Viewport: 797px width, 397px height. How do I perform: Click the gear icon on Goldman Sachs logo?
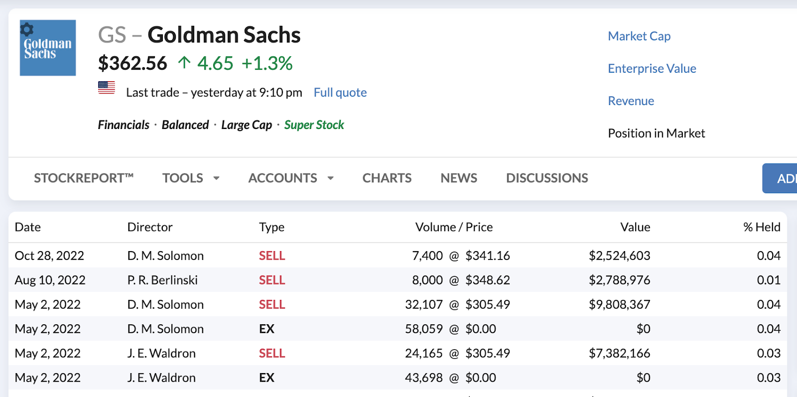(x=27, y=29)
